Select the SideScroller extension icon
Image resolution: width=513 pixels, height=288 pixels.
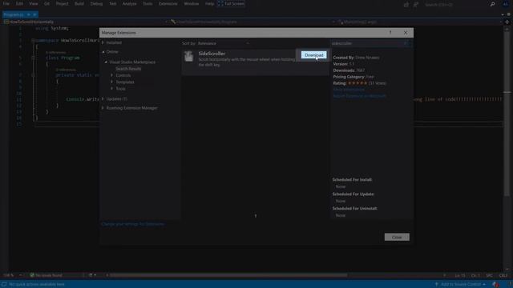[189, 57]
